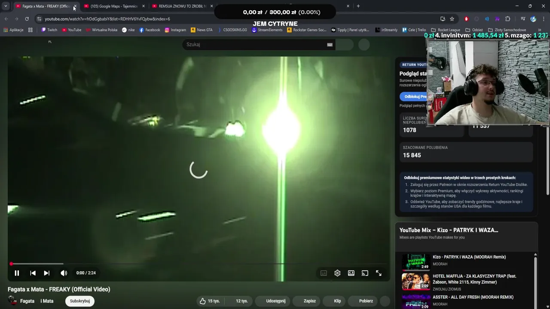This screenshot has width=550, height=309.
Task: Play HOTEL MAFFIJA ZA KLASYCZNY TRAP thumbnail
Action: [x=416, y=282]
